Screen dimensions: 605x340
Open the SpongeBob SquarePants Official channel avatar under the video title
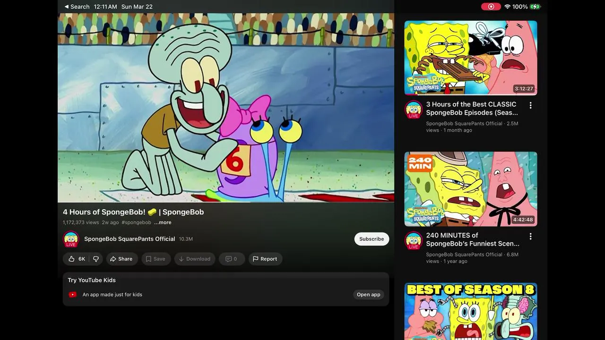click(x=71, y=239)
